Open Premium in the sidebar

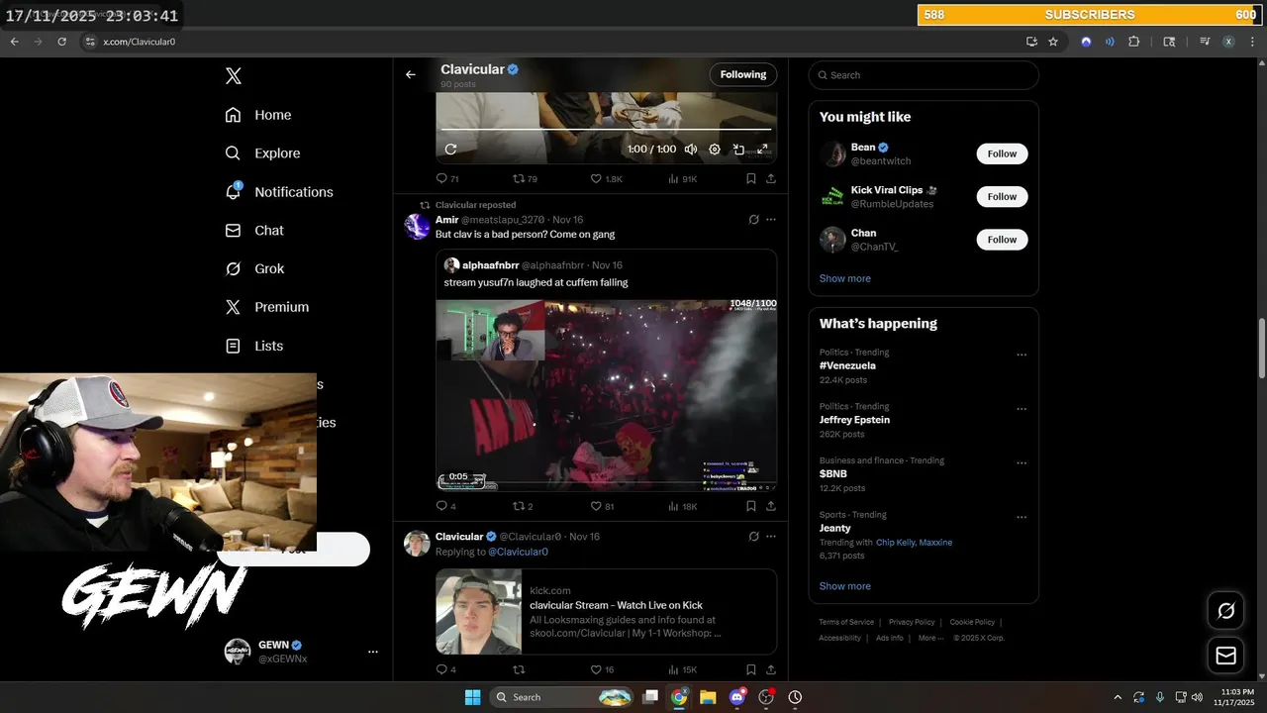pos(267,307)
